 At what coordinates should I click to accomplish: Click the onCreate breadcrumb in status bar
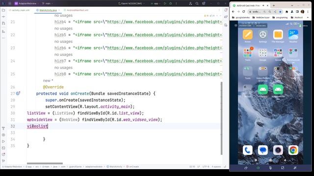[132, 167]
